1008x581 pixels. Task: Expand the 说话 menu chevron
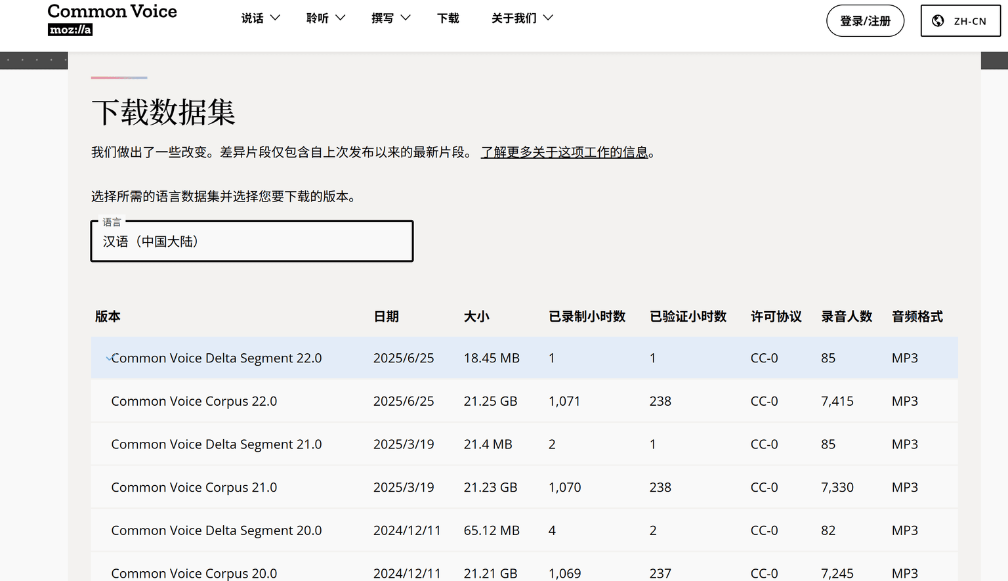point(276,18)
